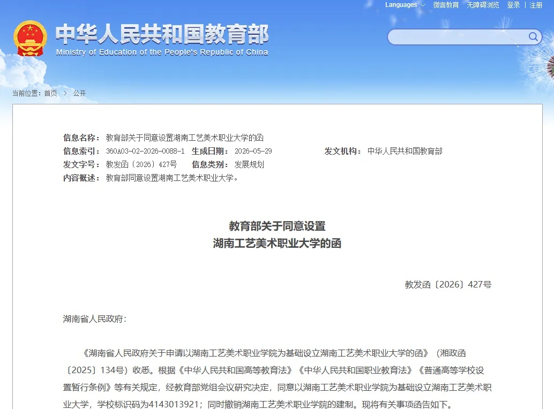Open the 微言教育 link
Image resolution: width=554 pixels, height=409 pixels.
[x=446, y=5]
